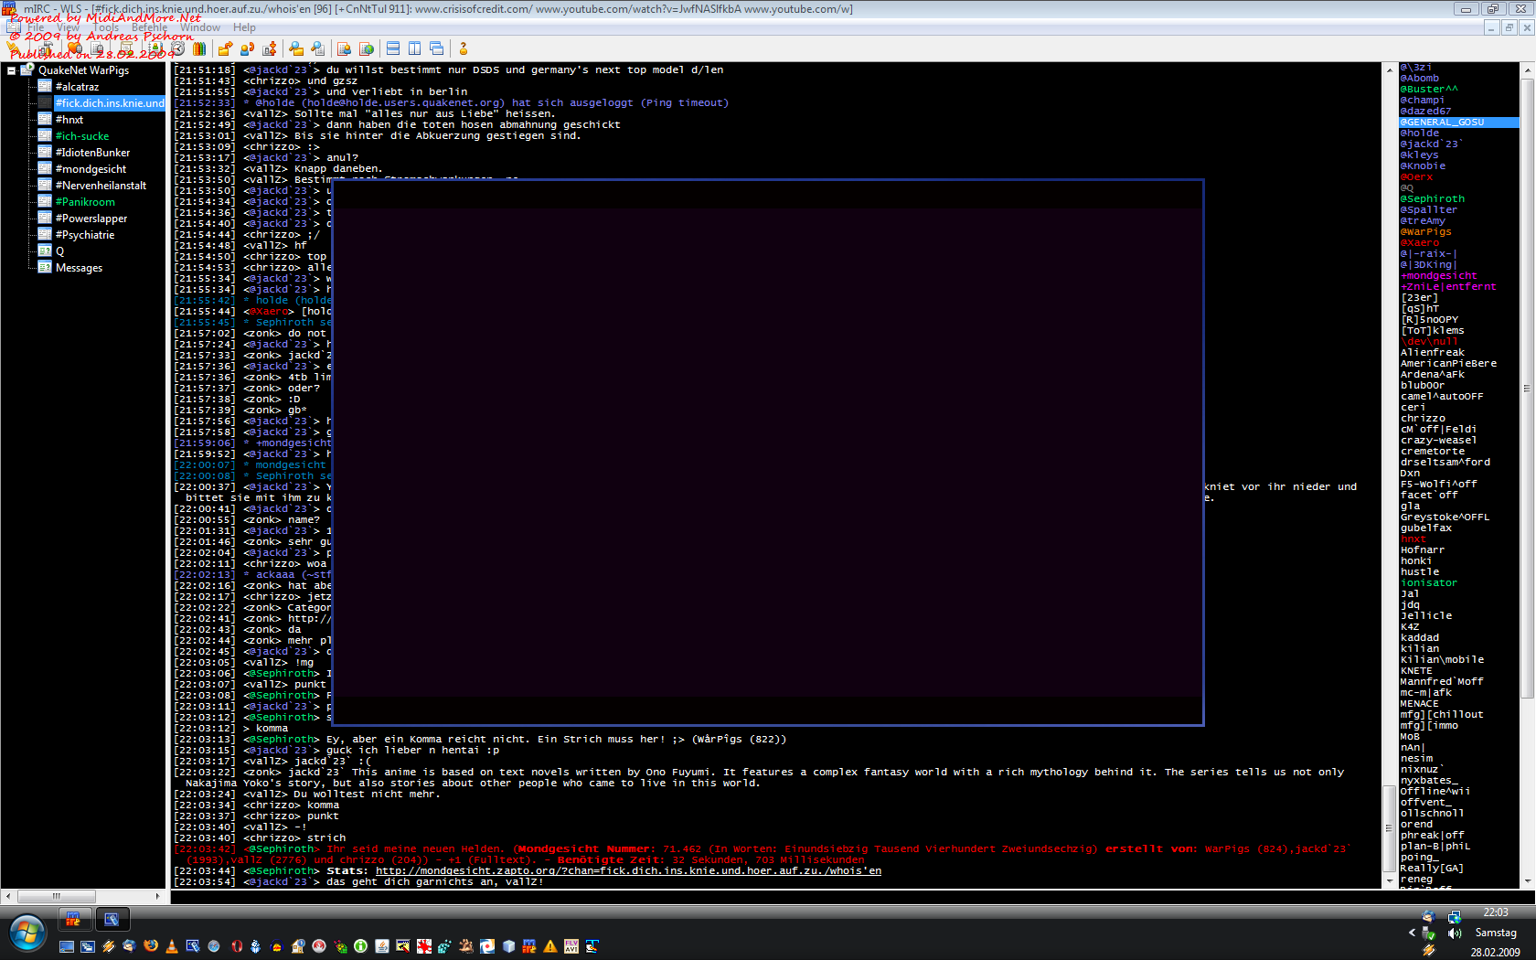Launch Firefox from the quick launch bar

[x=151, y=946]
